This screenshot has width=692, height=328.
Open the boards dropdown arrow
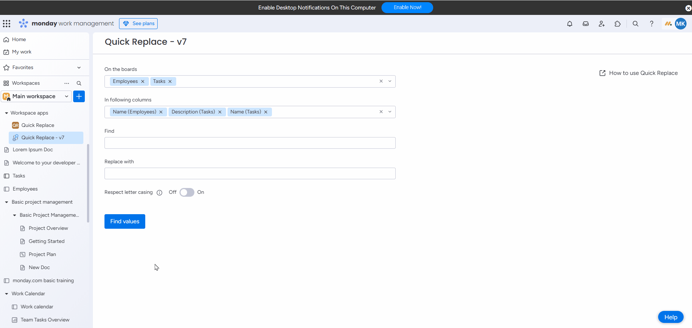[x=390, y=81]
